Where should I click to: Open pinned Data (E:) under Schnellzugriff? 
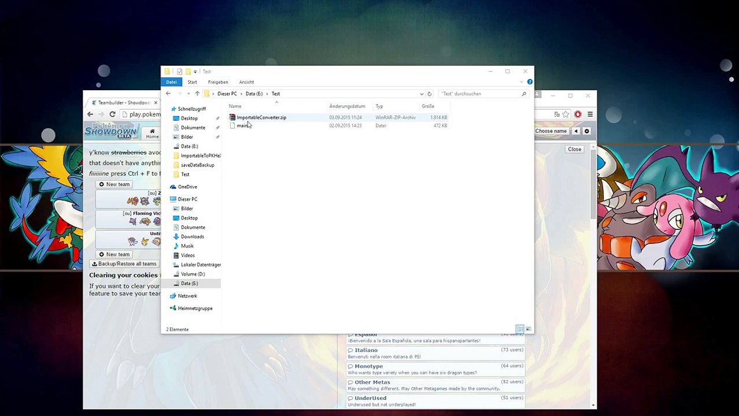coord(189,146)
